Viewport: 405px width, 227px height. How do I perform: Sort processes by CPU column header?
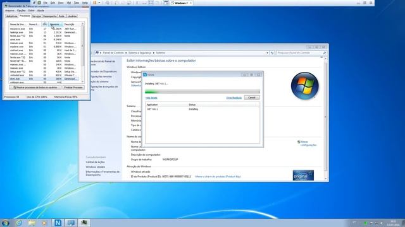click(45, 24)
